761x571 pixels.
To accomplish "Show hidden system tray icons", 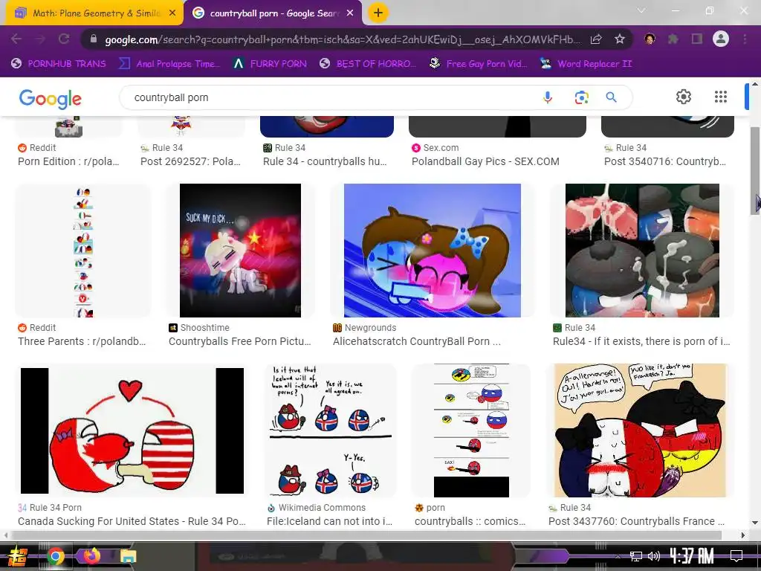I will click(618, 556).
